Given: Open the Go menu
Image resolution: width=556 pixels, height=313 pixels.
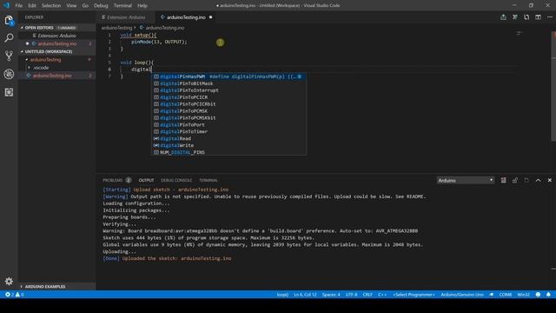Looking at the screenshot, I should [x=85, y=5].
